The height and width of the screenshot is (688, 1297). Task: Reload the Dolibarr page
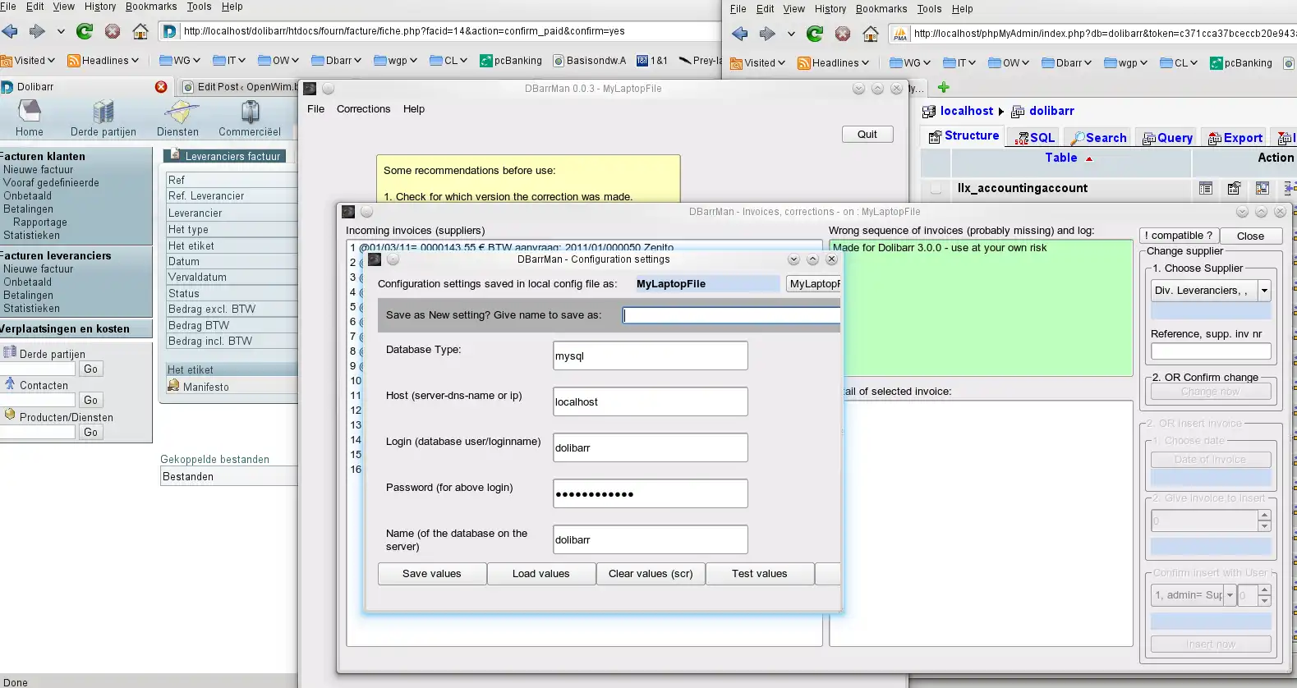85,31
